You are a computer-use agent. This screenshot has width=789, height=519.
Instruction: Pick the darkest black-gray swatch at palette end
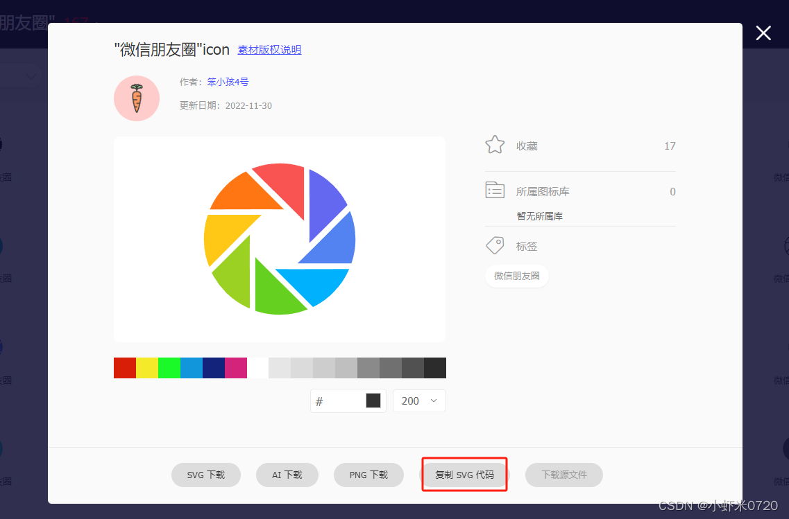pyautogui.click(x=435, y=368)
